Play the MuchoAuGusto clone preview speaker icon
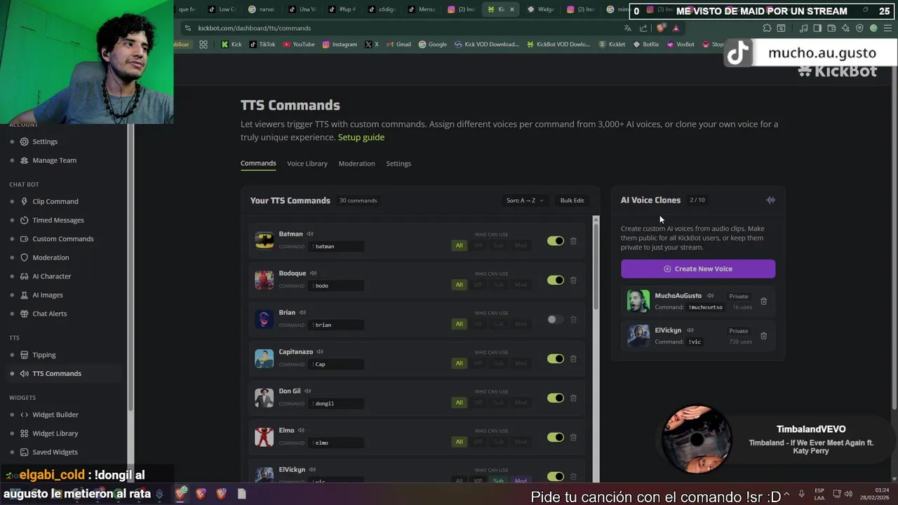The height and width of the screenshot is (505, 898). click(711, 295)
